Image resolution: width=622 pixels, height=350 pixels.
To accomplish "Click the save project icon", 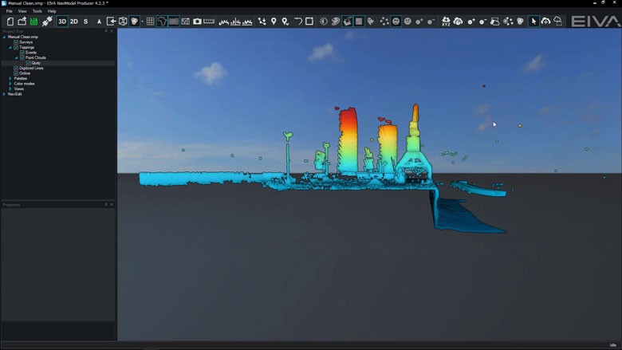I will tap(33, 22).
